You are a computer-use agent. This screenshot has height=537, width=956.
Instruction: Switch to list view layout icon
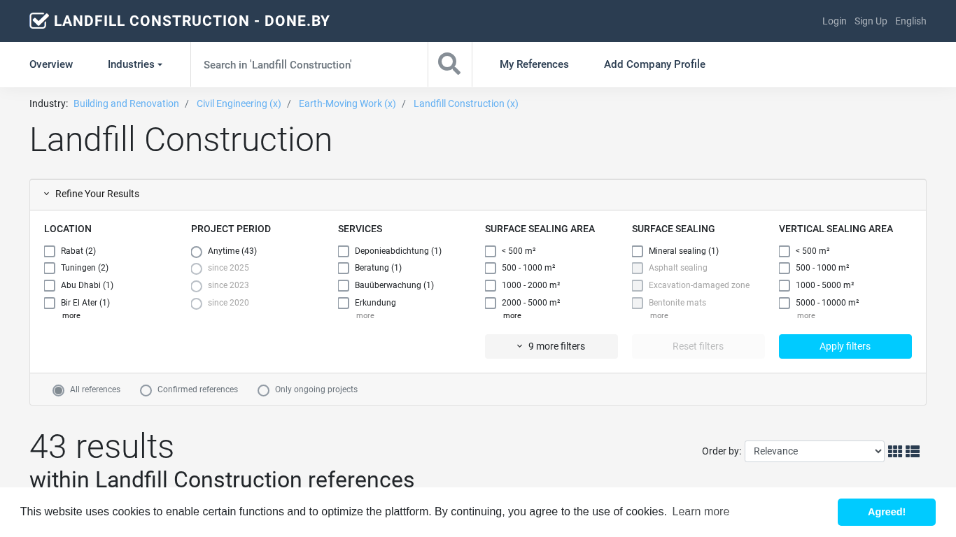click(x=913, y=452)
